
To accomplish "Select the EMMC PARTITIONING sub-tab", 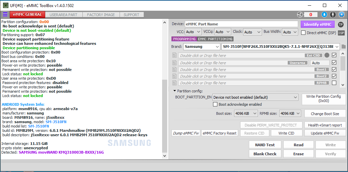I will pos(215,39).
